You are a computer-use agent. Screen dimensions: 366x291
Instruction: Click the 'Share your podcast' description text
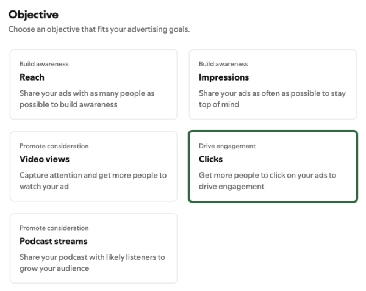tap(92, 262)
